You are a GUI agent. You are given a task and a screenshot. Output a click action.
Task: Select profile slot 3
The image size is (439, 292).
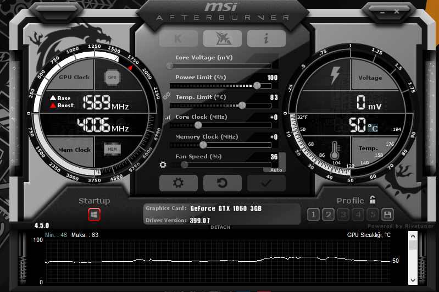343,214
